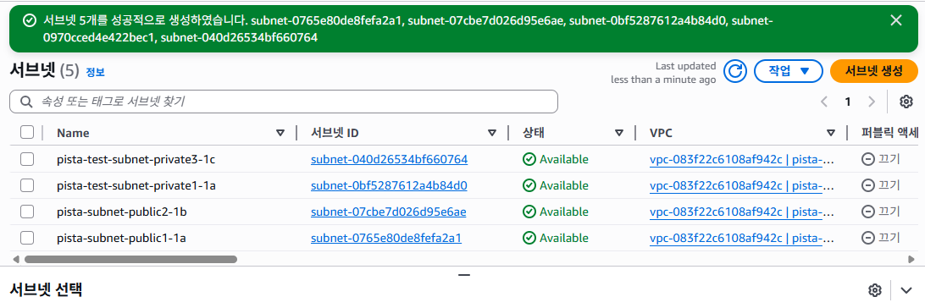Go to the previous page arrow
This screenshot has height=308, width=925.
point(825,102)
